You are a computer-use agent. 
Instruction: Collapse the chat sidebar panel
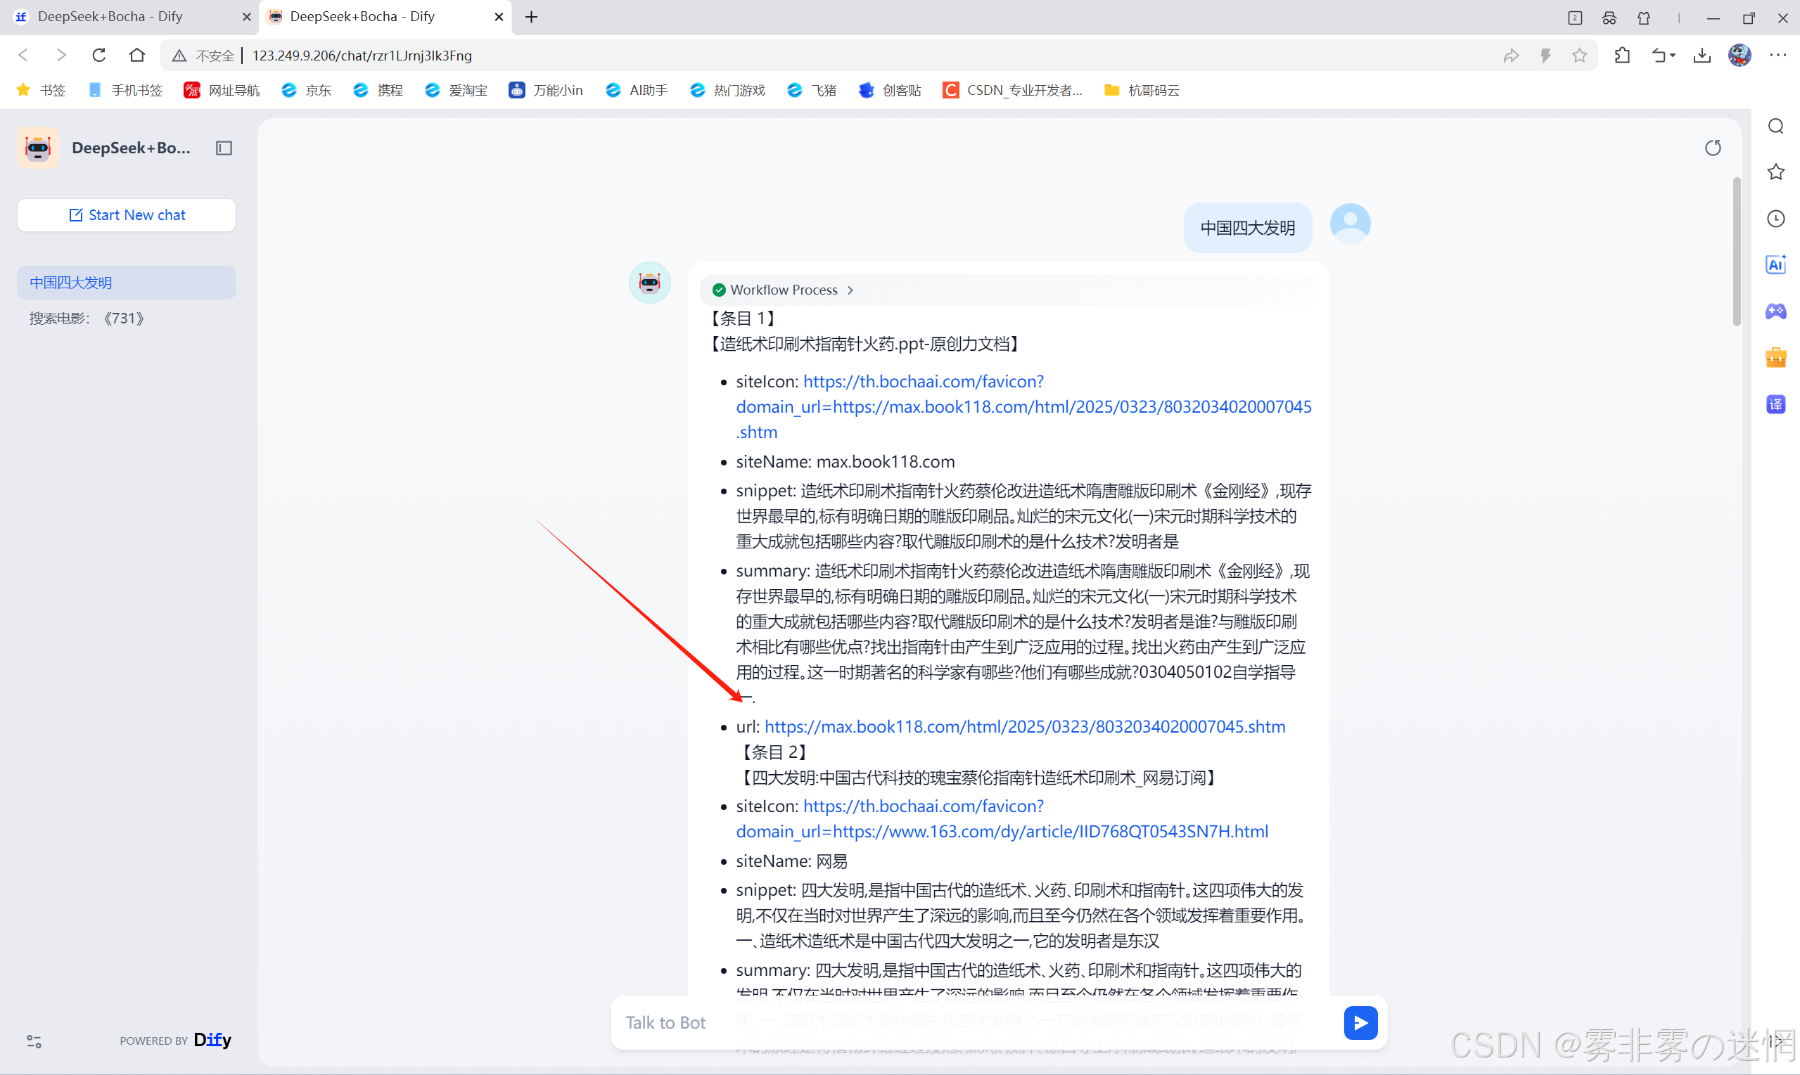224,148
